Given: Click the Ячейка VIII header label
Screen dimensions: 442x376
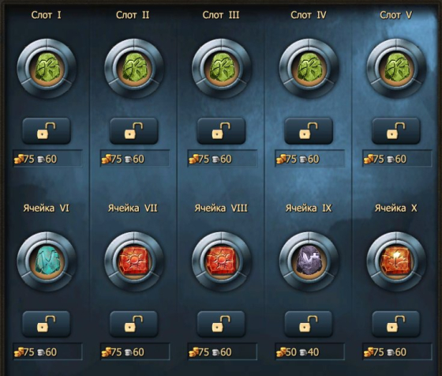Looking at the screenshot, I should point(221,209).
